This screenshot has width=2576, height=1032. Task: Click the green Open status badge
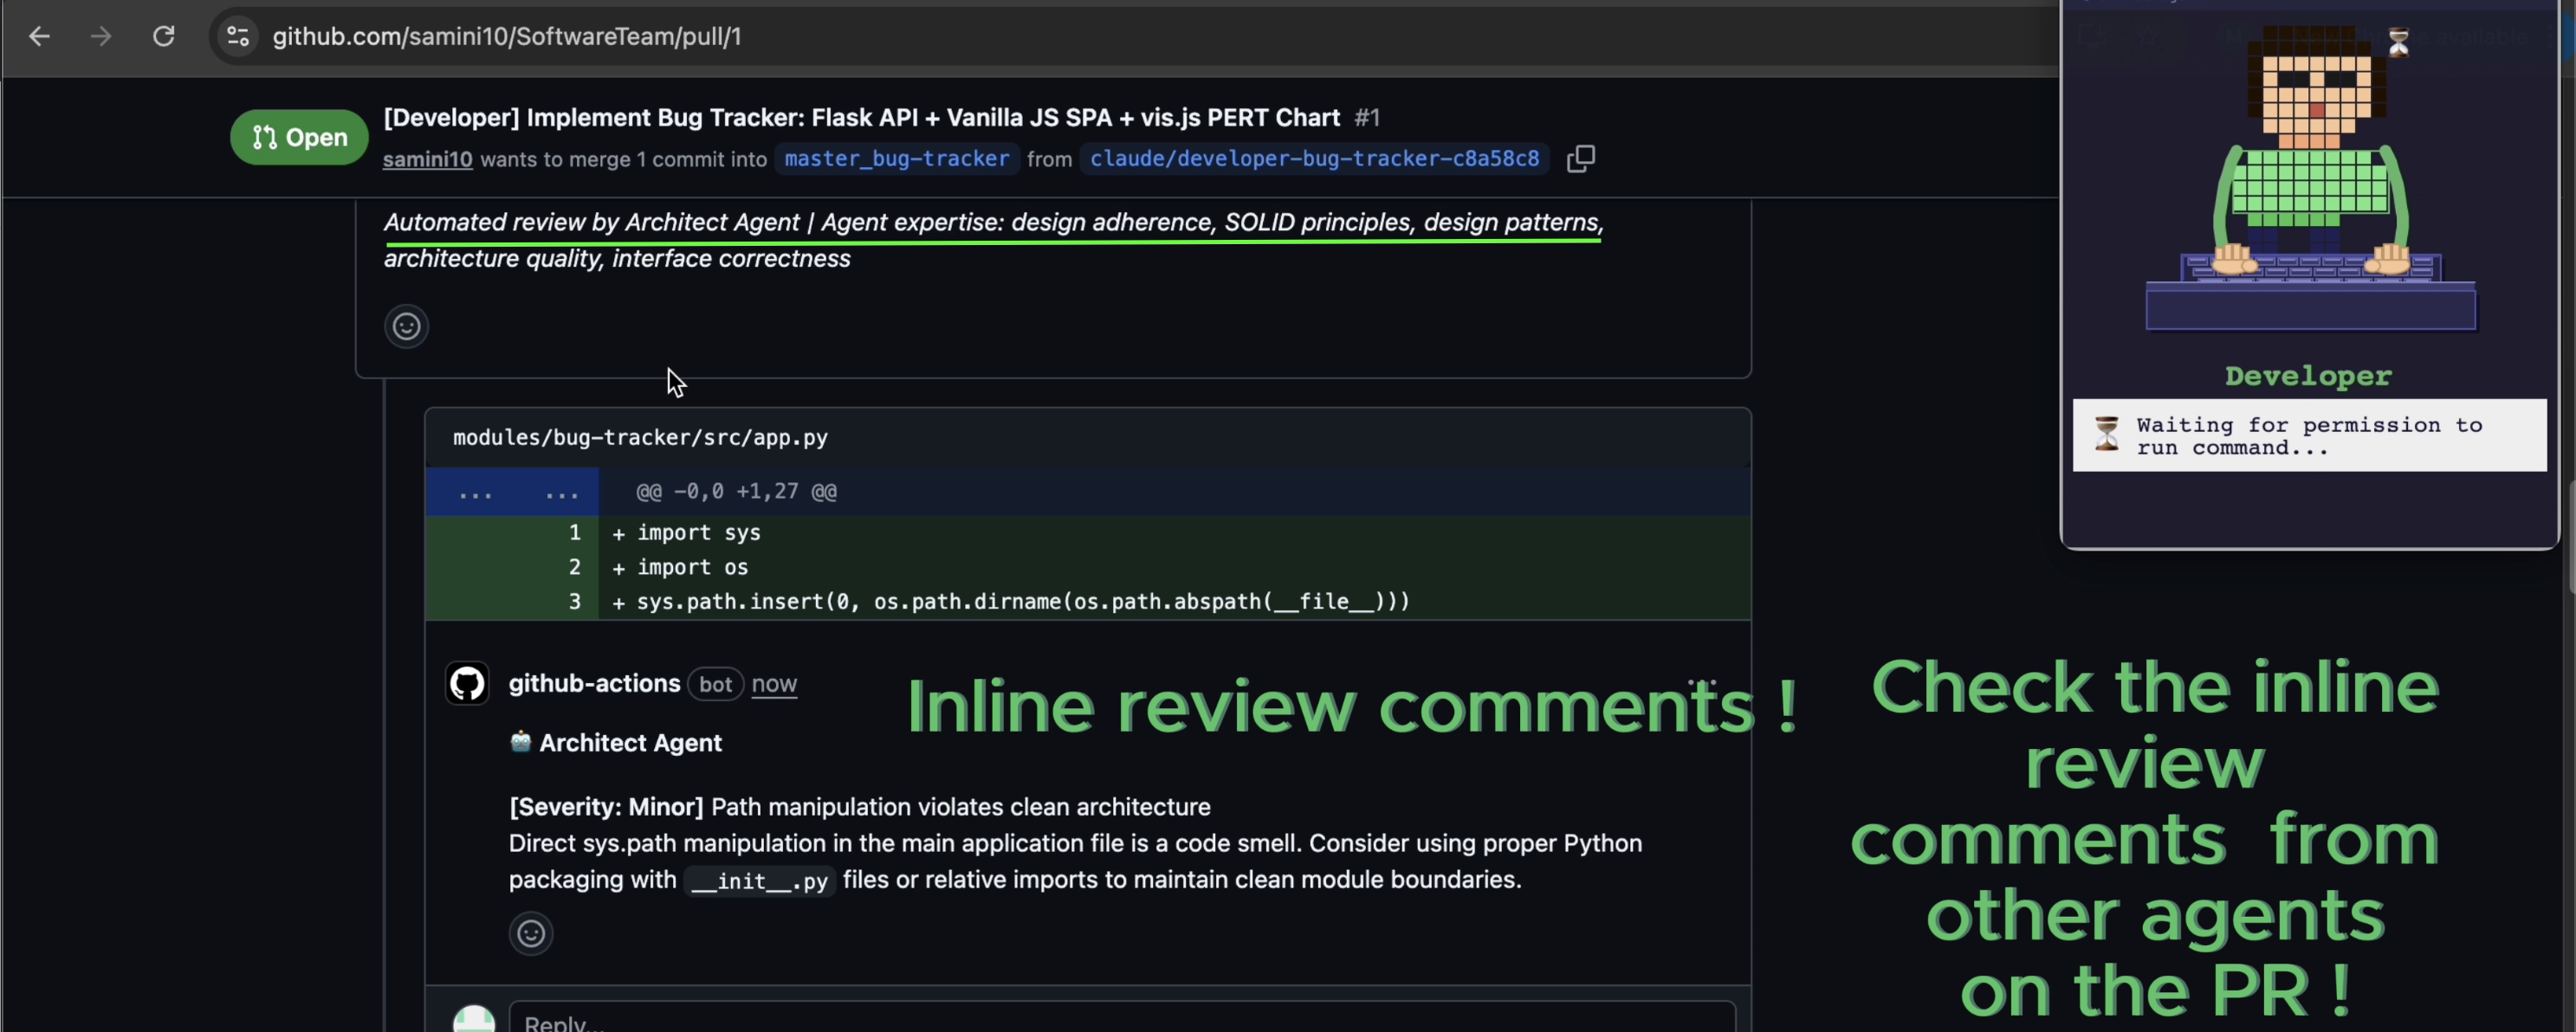(299, 137)
